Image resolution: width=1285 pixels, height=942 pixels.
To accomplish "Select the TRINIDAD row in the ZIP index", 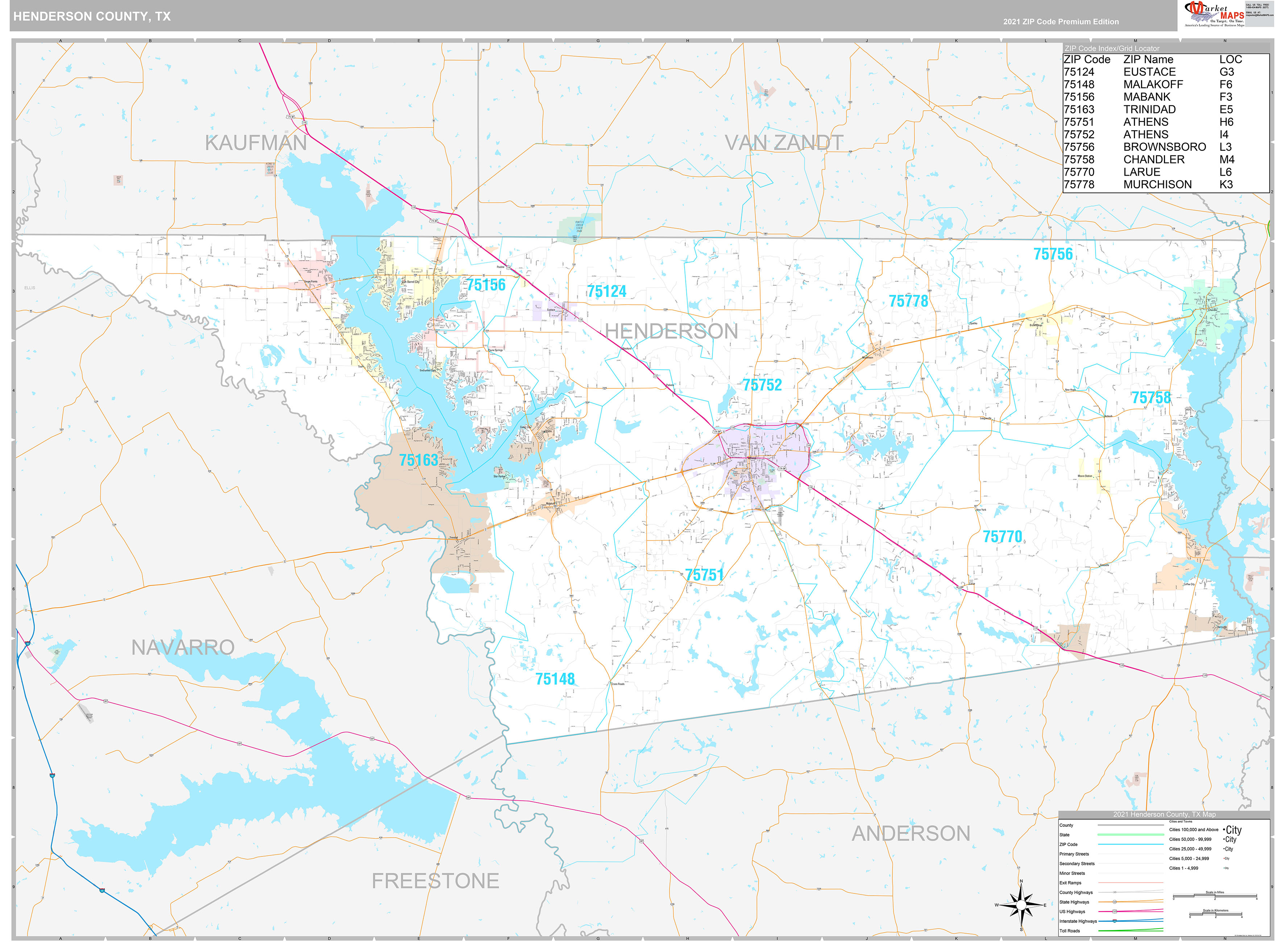I will [1166, 109].
